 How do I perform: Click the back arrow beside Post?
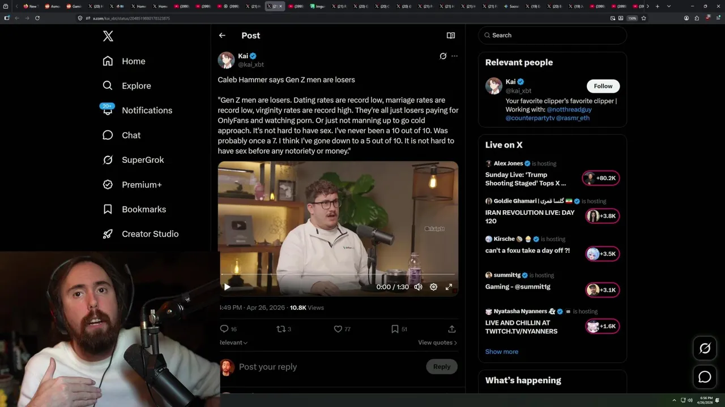(x=222, y=35)
